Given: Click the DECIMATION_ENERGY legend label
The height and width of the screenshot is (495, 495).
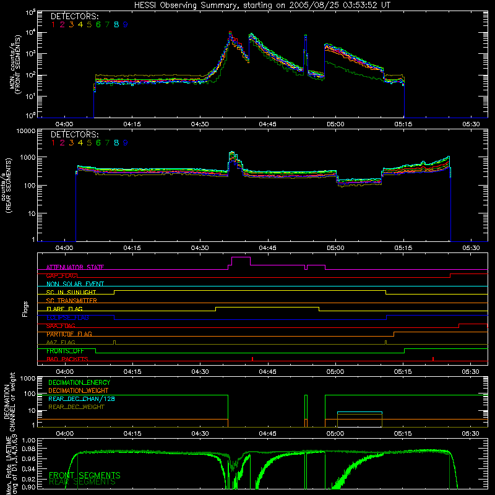Looking at the screenshot, I should [x=79, y=382].
